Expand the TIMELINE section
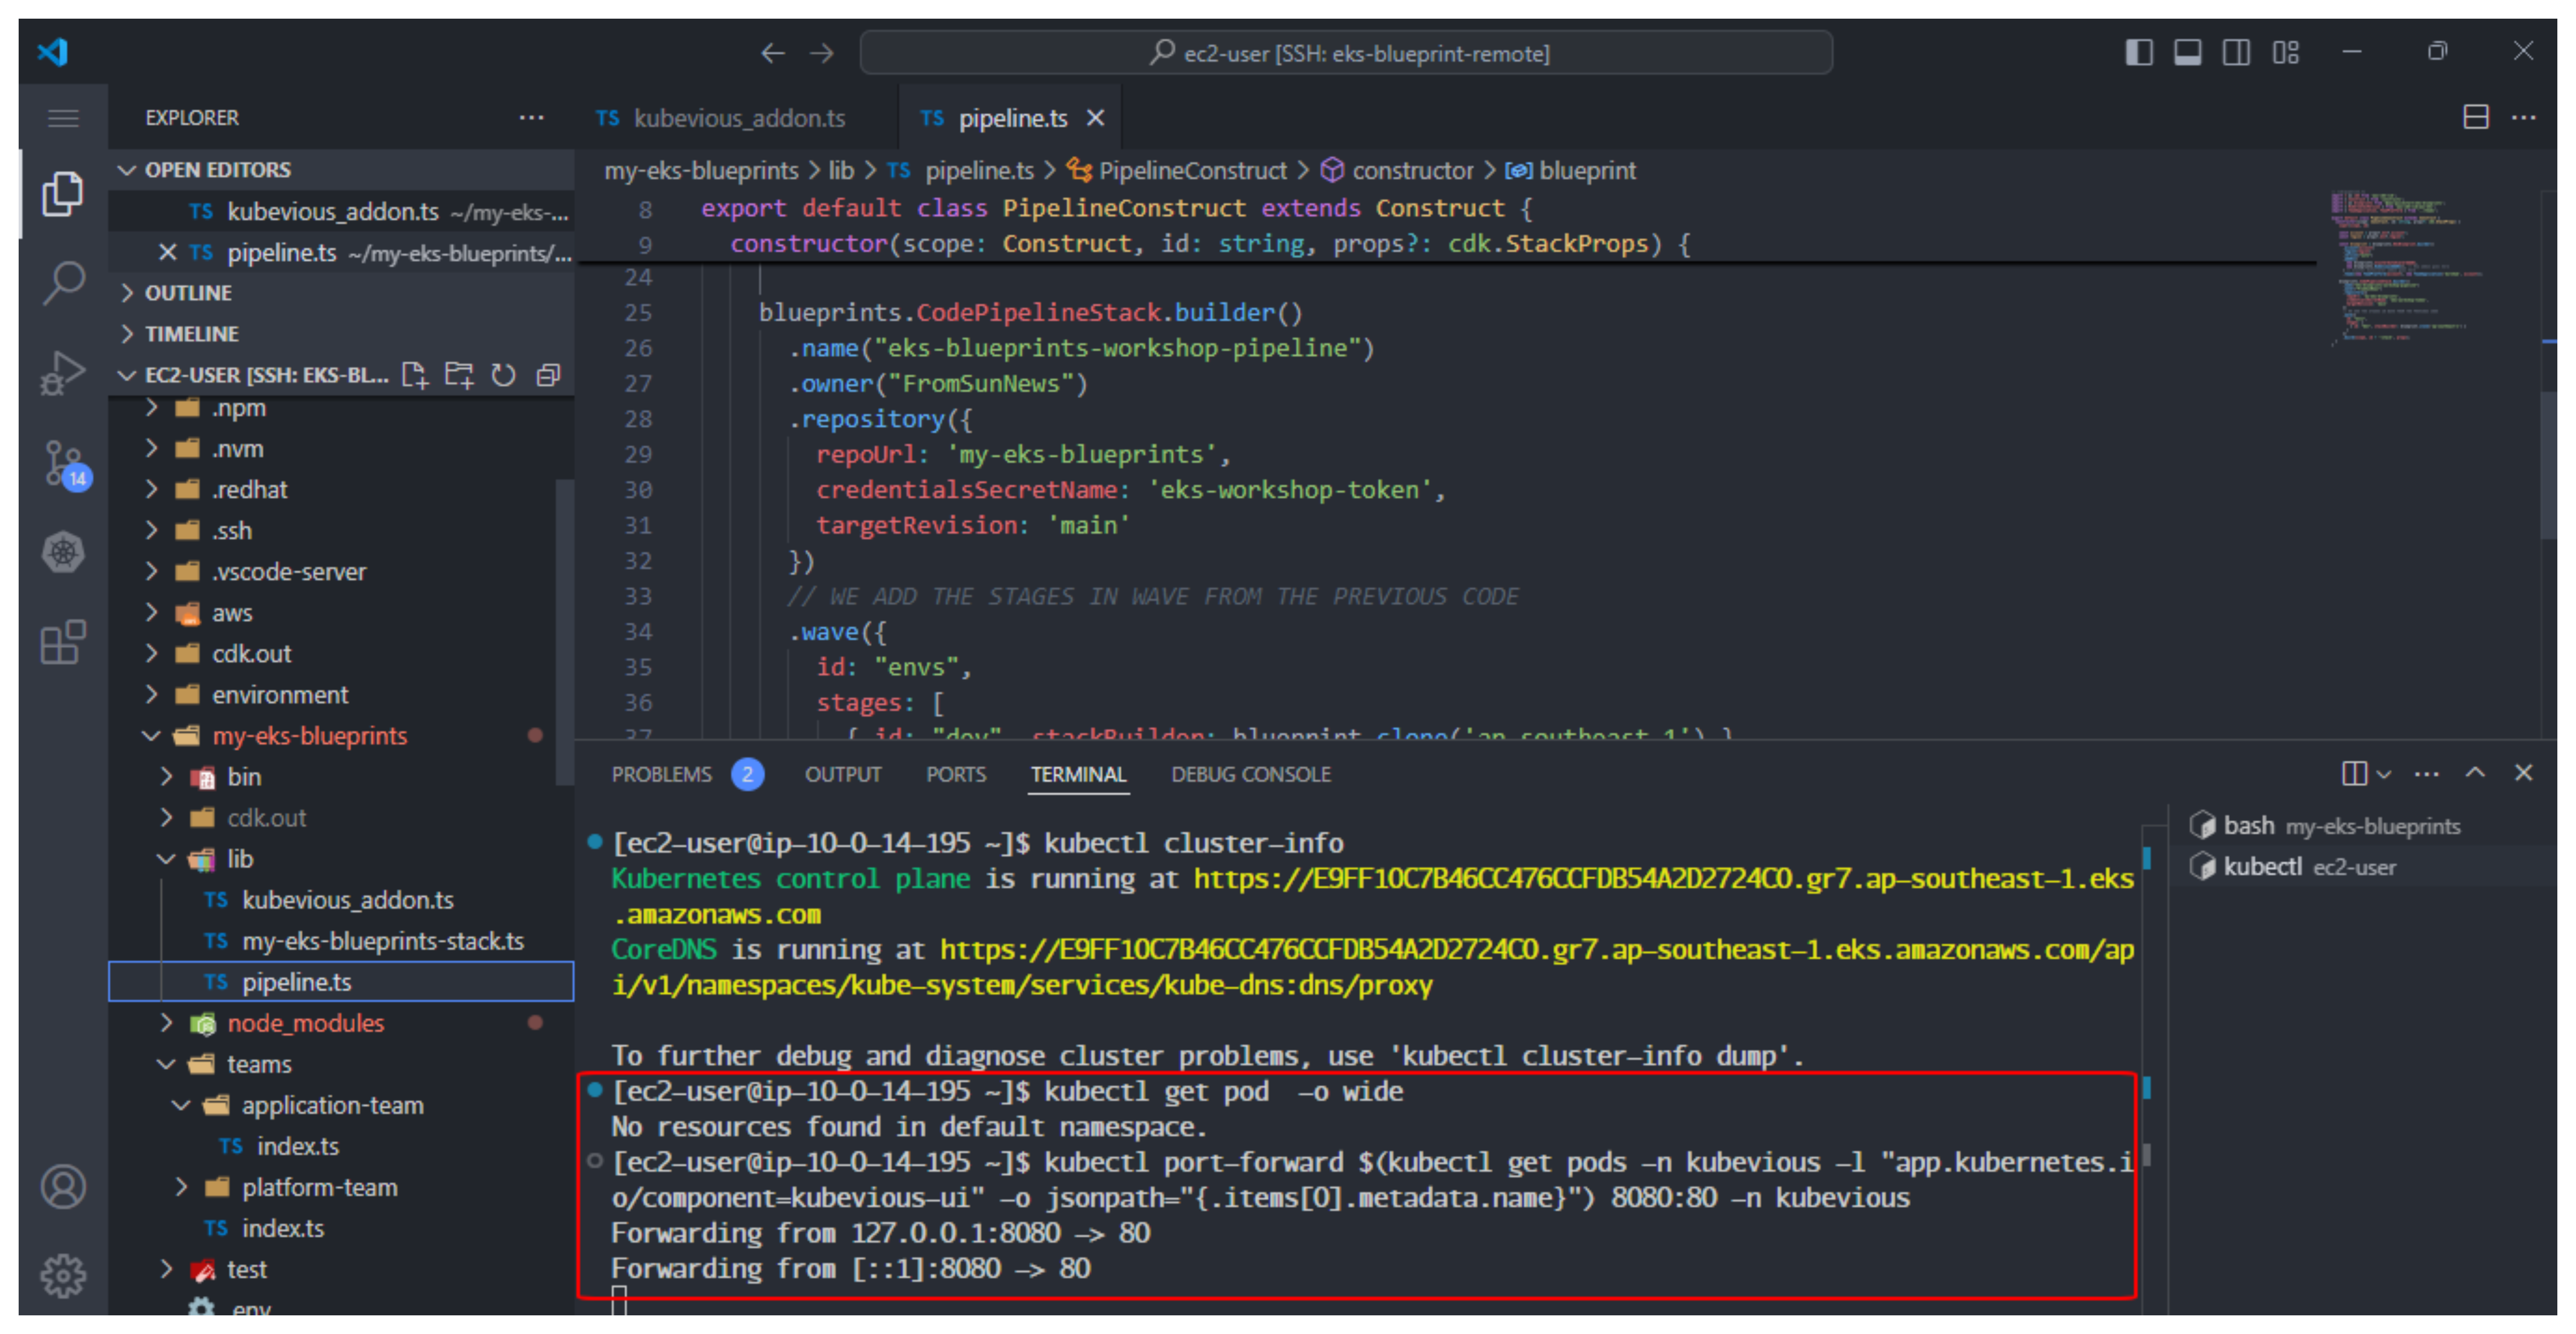The height and width of the screenshot is (1334, 2576). click(191, 334)
